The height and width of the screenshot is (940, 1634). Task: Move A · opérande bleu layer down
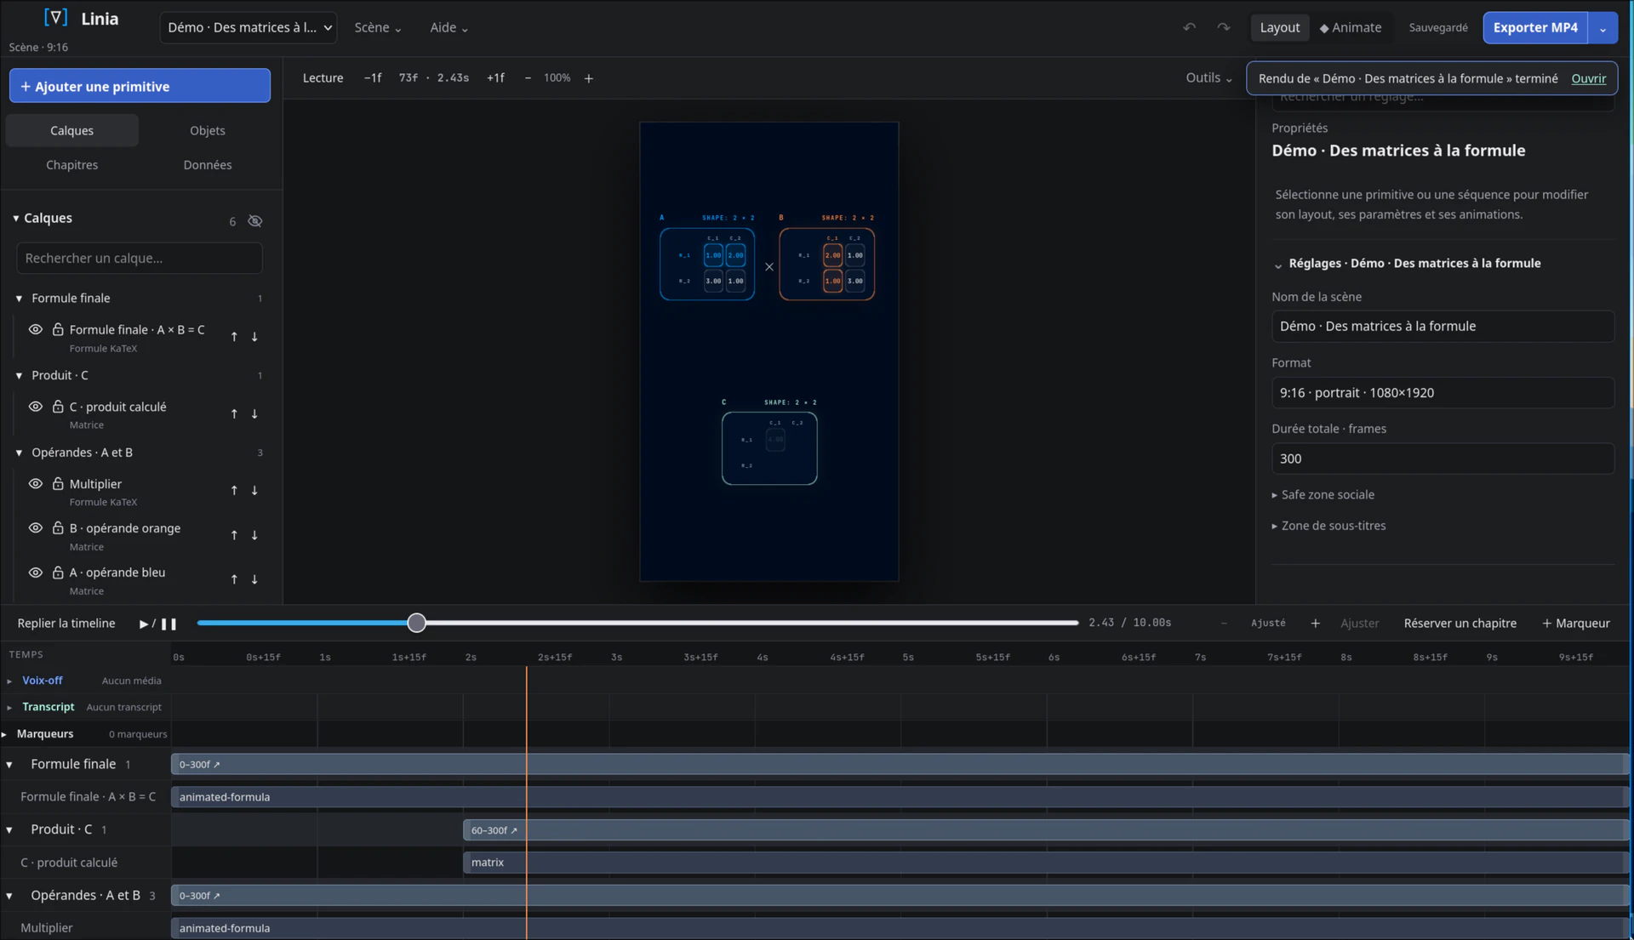pyautogui.click(x=254, y=579)
